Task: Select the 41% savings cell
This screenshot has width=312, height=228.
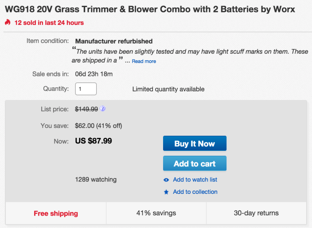Action: click(x=156, y=213)
